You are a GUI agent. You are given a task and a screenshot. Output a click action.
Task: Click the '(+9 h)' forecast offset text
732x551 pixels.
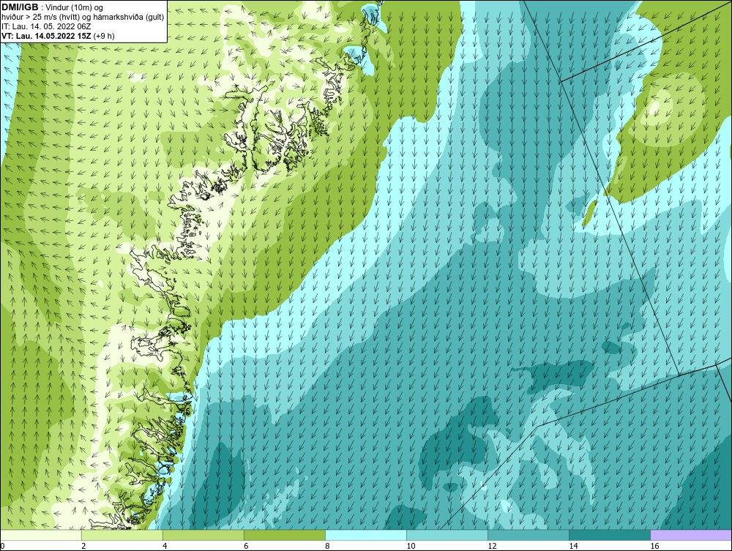[x=104, y=35]
